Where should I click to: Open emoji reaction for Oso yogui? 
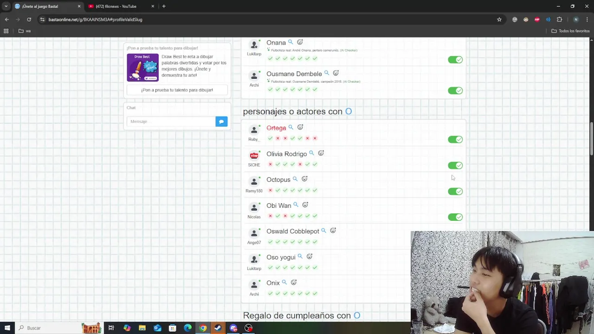310,257
